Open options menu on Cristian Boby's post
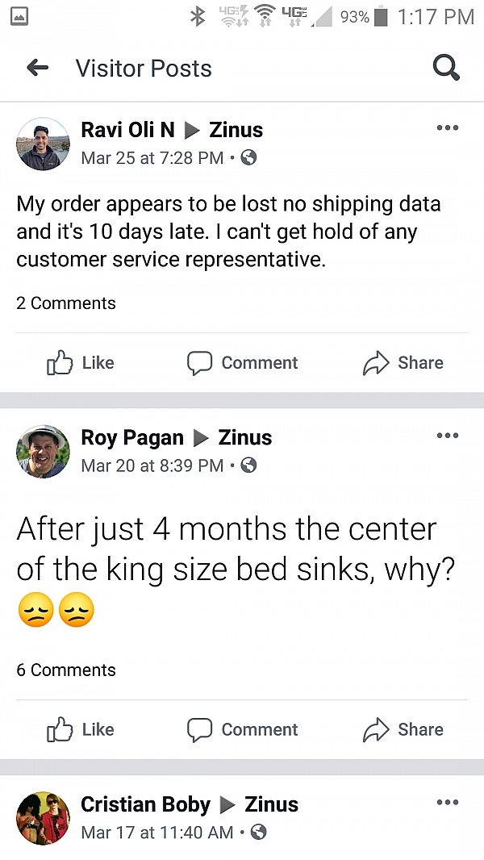Viewport: 484px width, 860px height. 447,803
